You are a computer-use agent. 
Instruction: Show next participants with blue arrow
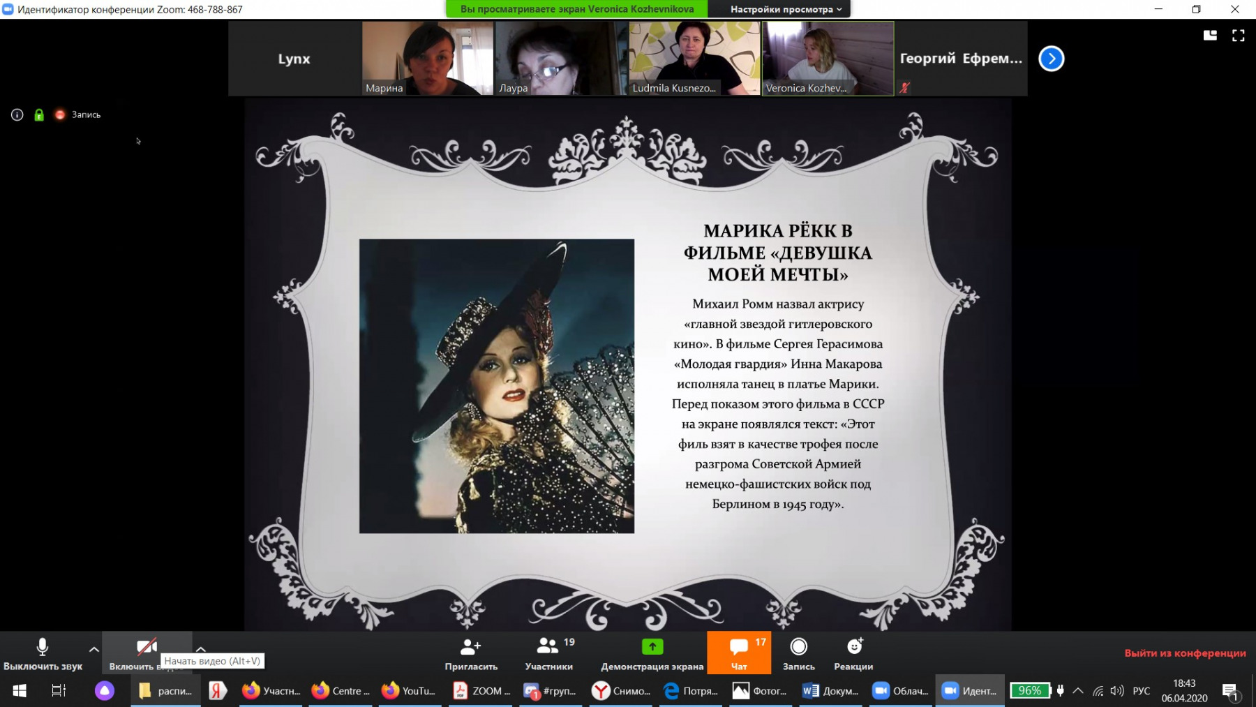click(x=1051, y=59)
